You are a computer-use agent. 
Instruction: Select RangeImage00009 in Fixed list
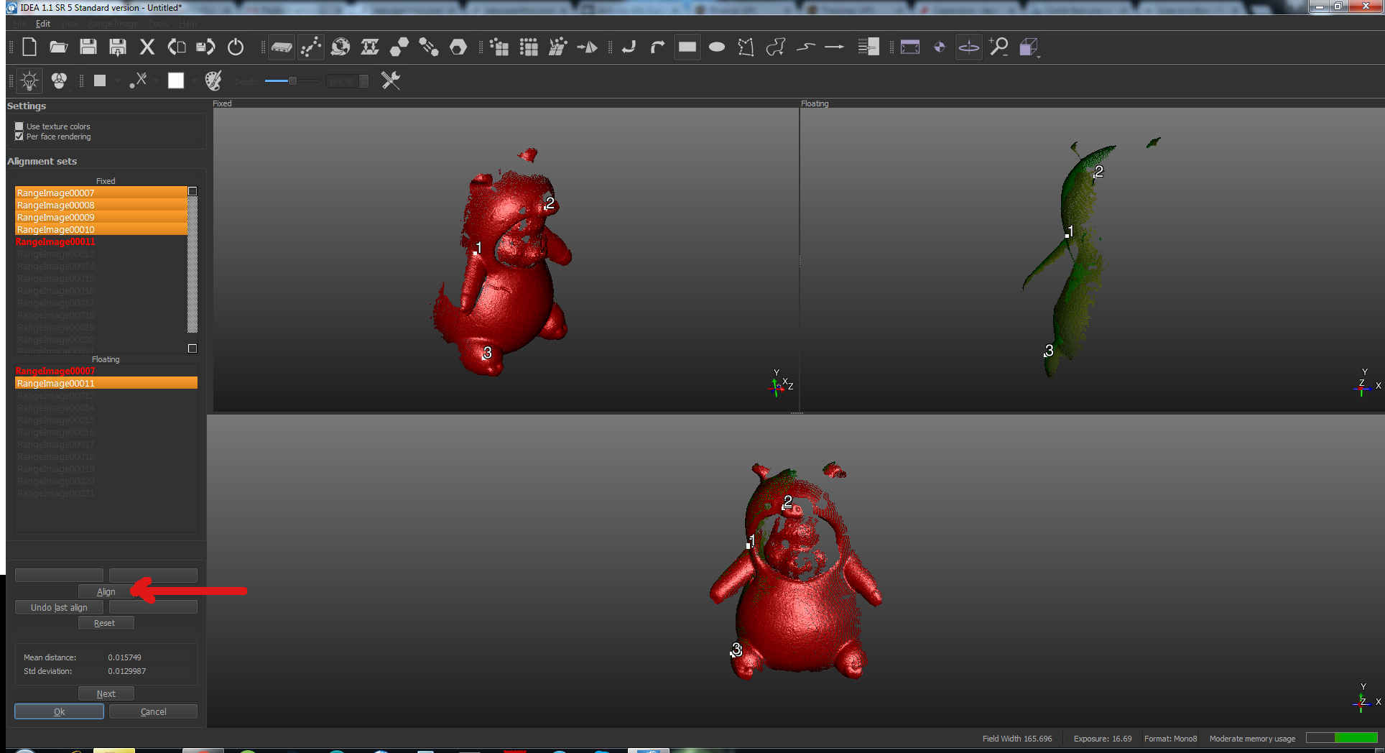coord(101,217)
